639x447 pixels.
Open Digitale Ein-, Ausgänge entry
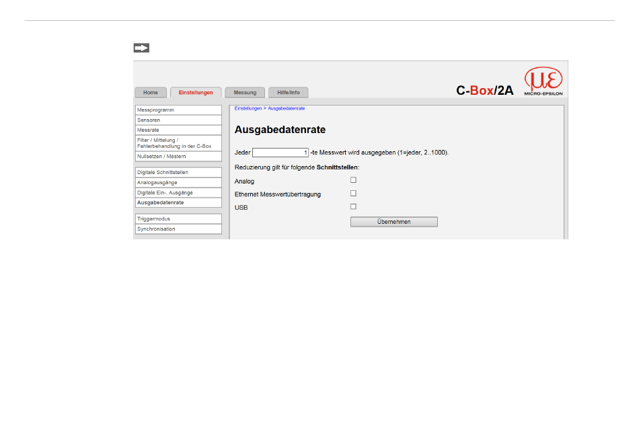tap(178, 192)
